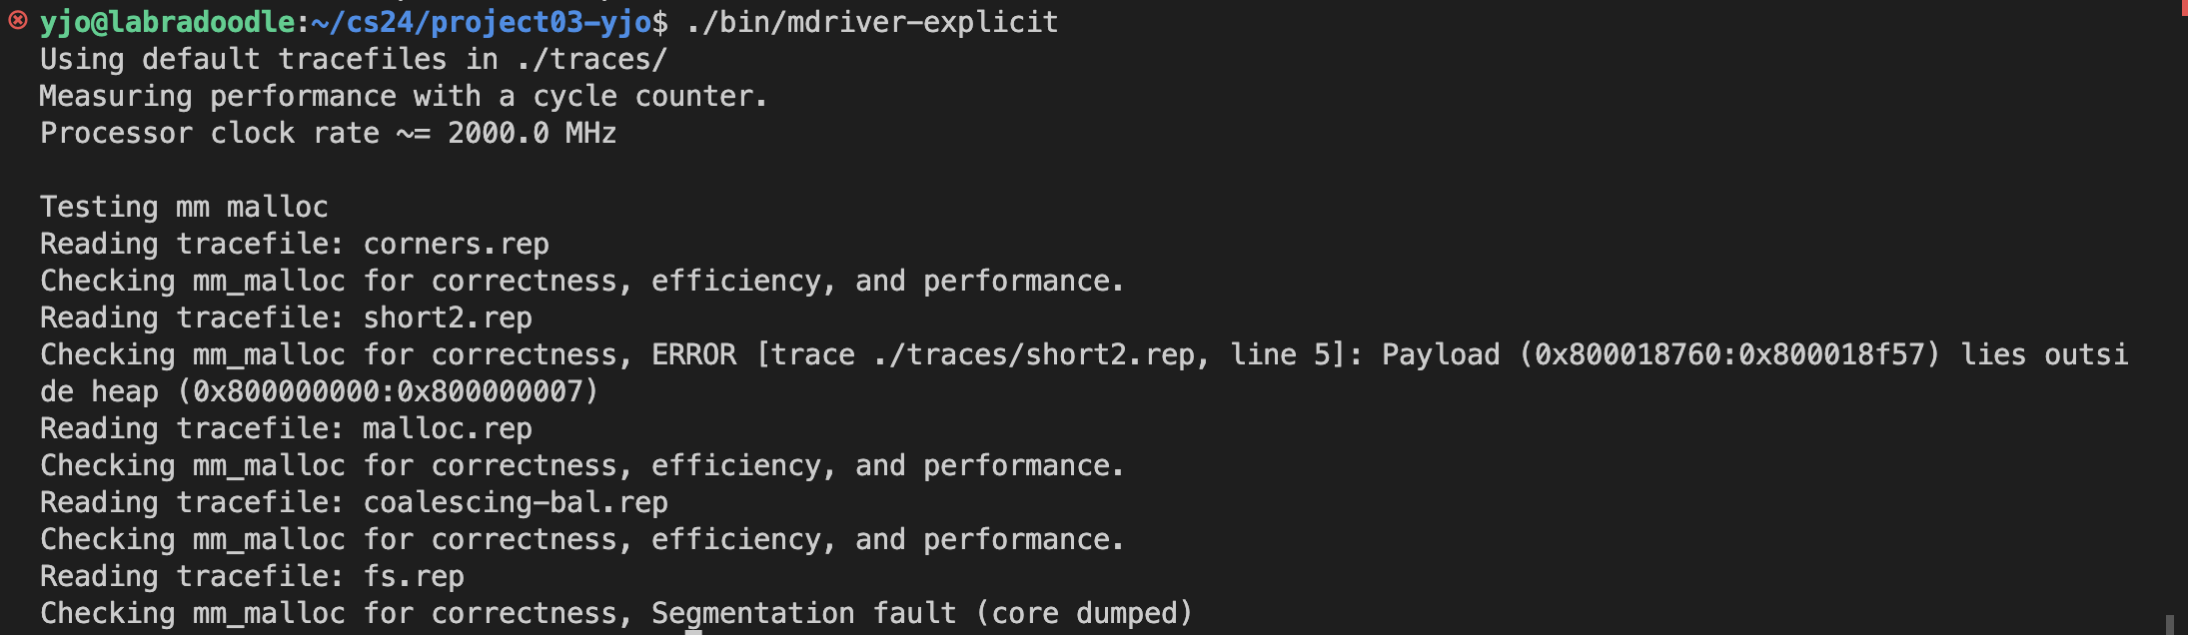Click the fs.rep tracefile name
This screenshot has width=2188, height=635.
[414, 576]
